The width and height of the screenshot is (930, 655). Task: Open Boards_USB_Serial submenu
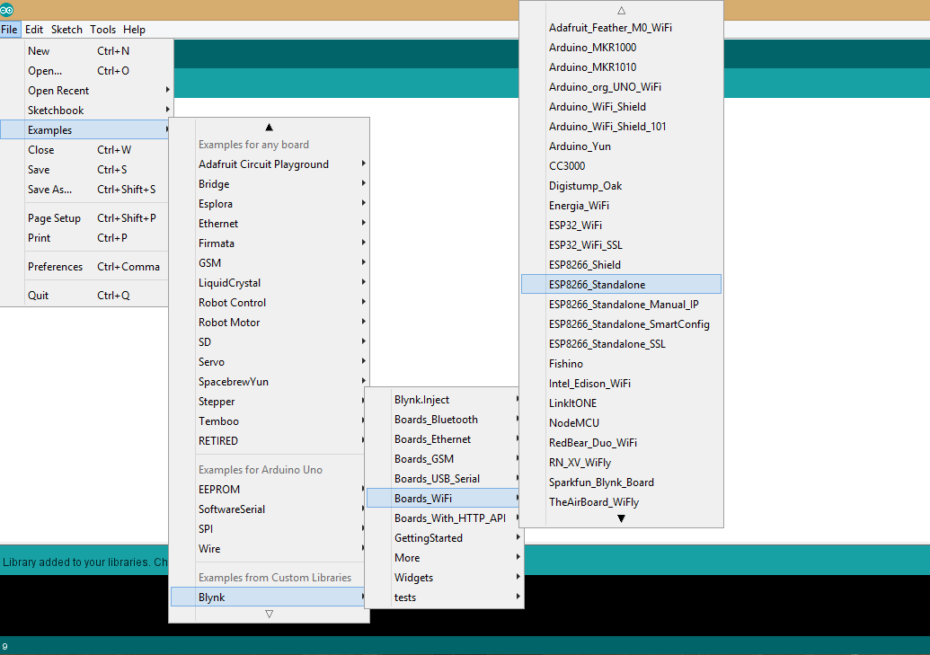[x=444, y=478]
